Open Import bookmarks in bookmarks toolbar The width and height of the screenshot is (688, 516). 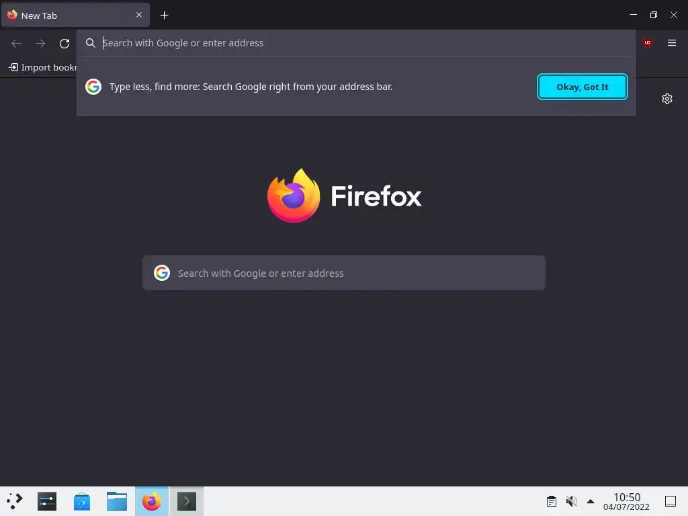coord(42,67)
